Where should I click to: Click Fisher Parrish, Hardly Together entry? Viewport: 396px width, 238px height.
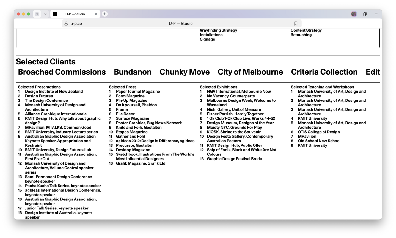coord(235,114)
